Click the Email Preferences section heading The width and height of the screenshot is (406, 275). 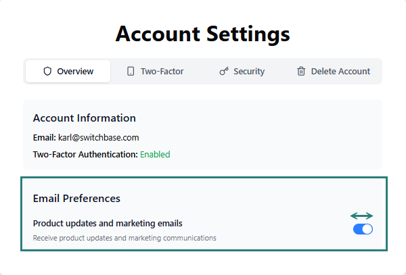click(76, 198)
